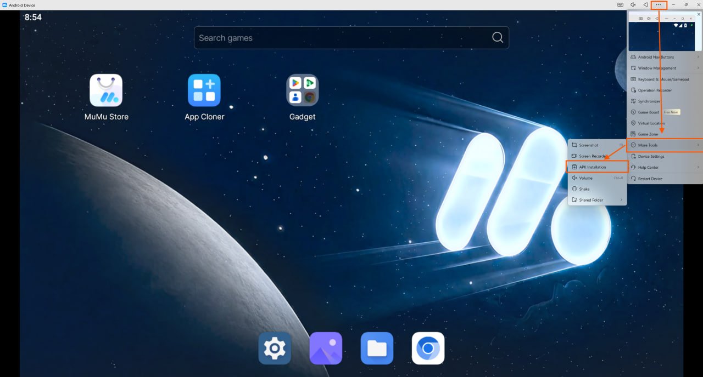This screenshot has height=377, width=703.
Task: Click the Help Center headset icon
Action: point(633,167)
